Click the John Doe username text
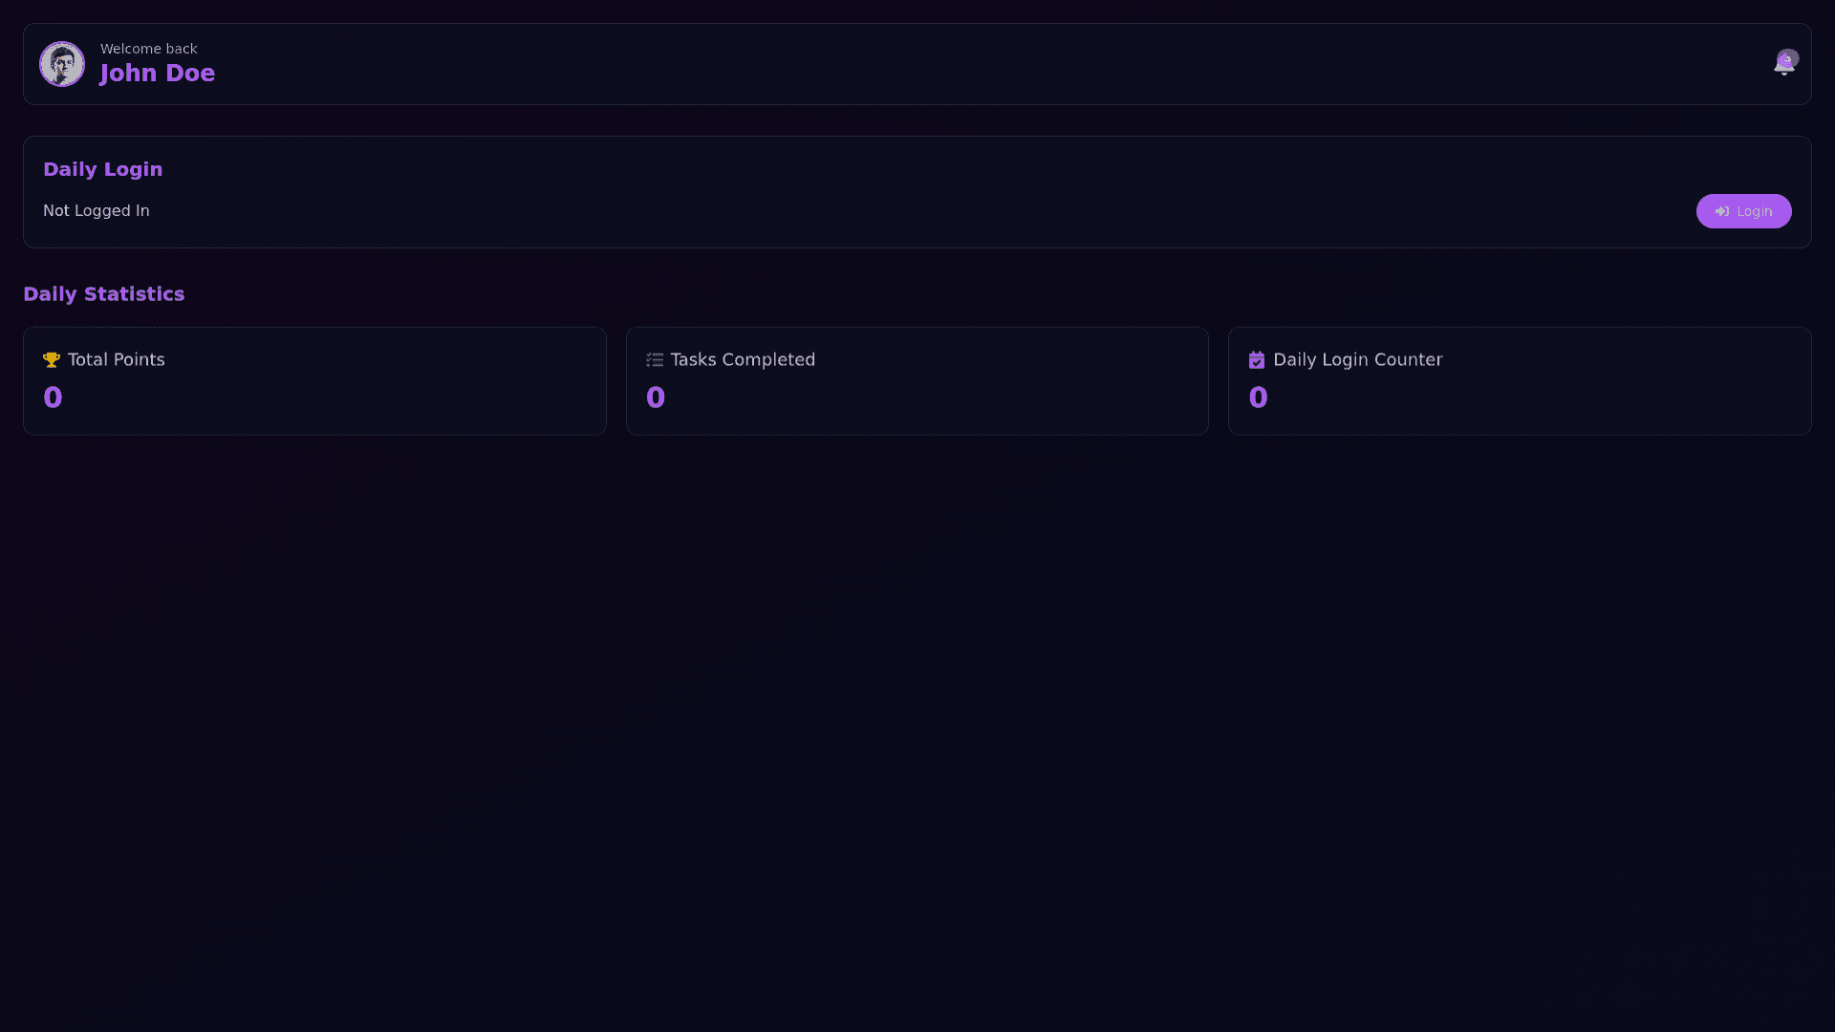 click(158, 74)
